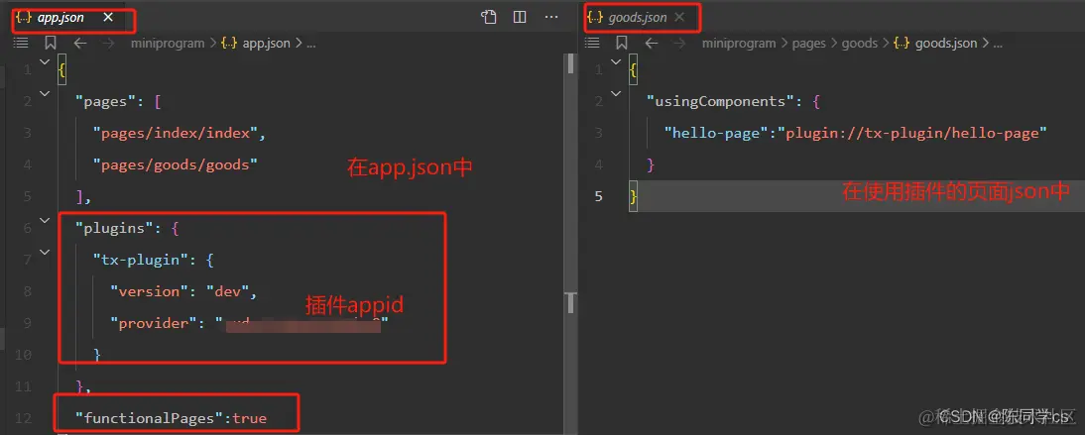The height and width of the screenshot is (435, 1085).
Task: Click the "pages/index/index" string
Action: tap(176, 133)
